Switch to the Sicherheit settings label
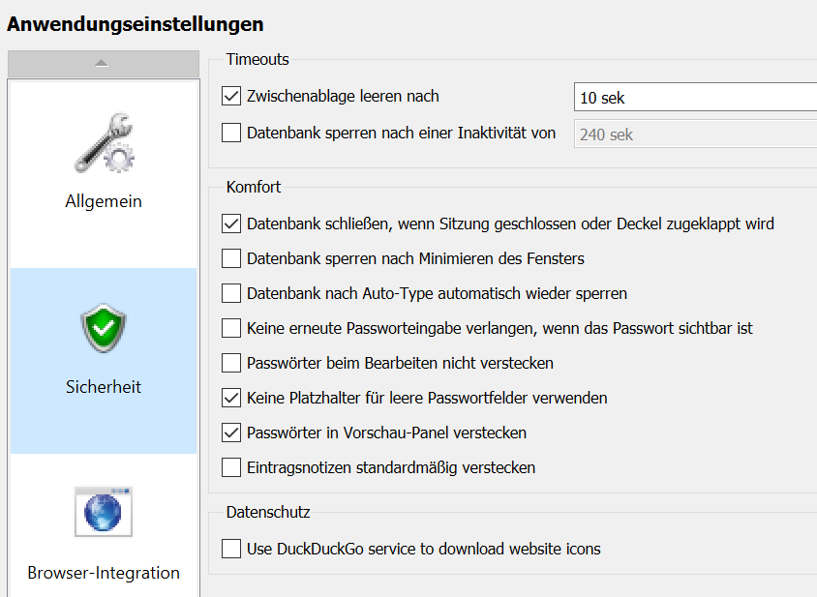 (x=104, y=387)
